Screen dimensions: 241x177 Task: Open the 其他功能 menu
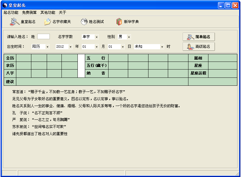click(48, 12)
